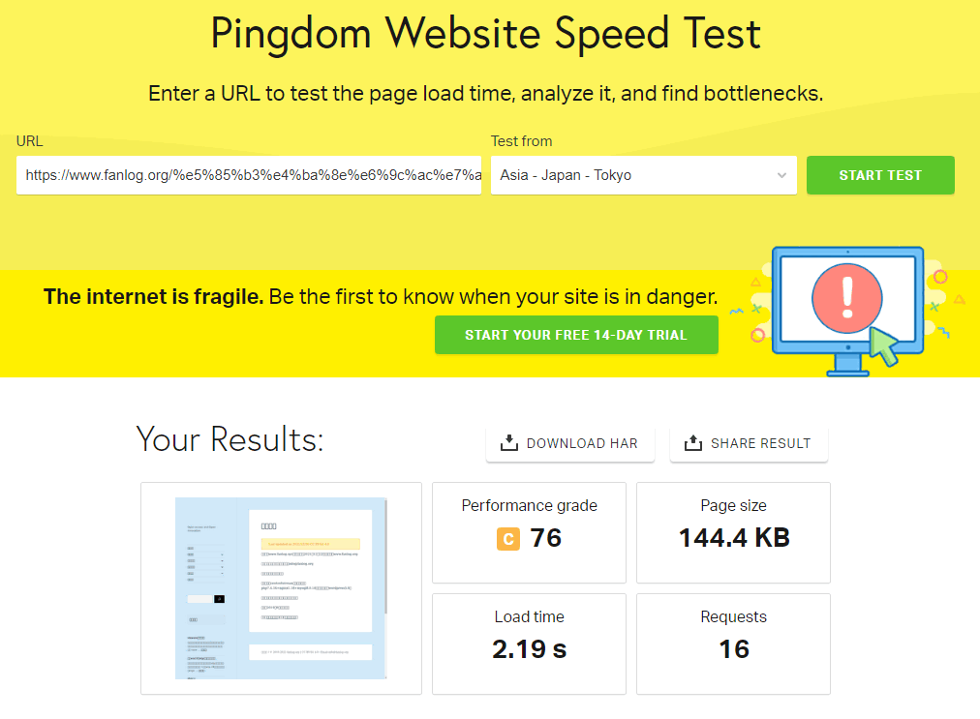Click the green cursor arrow graphic

click(x=884, y=346)
